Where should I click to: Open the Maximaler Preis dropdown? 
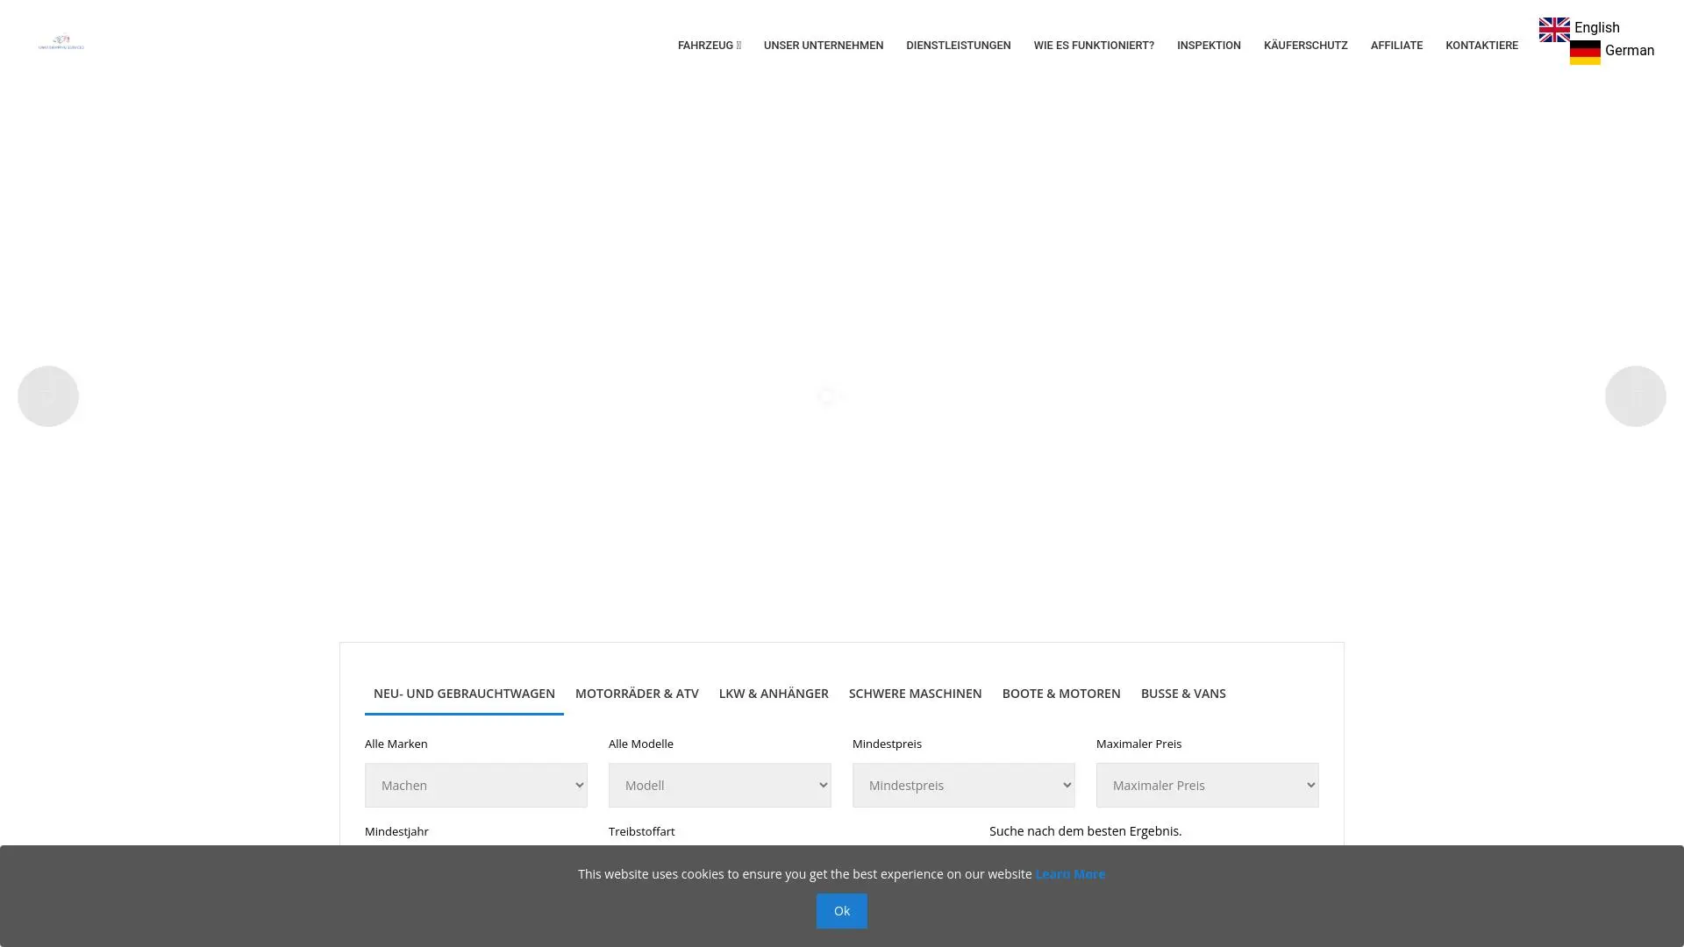1207,785
